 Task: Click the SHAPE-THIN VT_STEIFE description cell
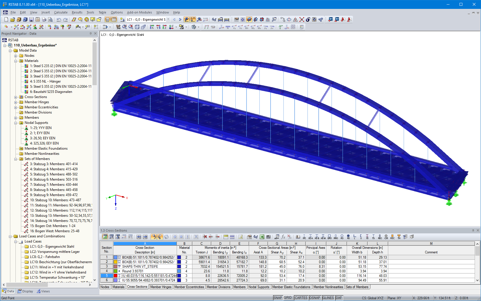coord(145,267)
